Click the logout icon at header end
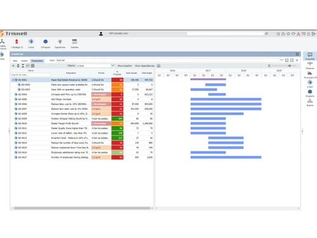 [314, 34]
